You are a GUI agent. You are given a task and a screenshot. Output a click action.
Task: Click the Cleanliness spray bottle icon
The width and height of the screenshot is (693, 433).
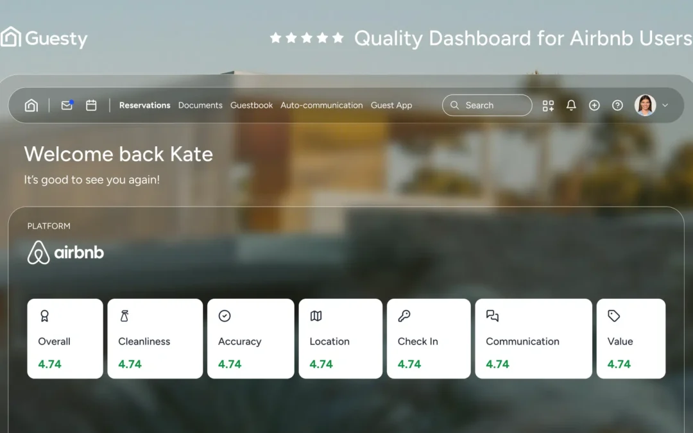pyautogui.click(x=124, y=316)
